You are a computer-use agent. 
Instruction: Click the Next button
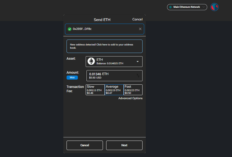click(x=124, y=145)
